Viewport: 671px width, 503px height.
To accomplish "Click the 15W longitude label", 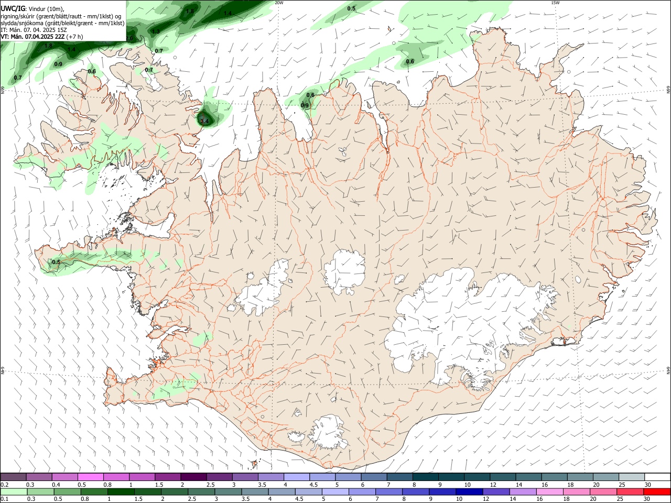I will click(556, 3).
